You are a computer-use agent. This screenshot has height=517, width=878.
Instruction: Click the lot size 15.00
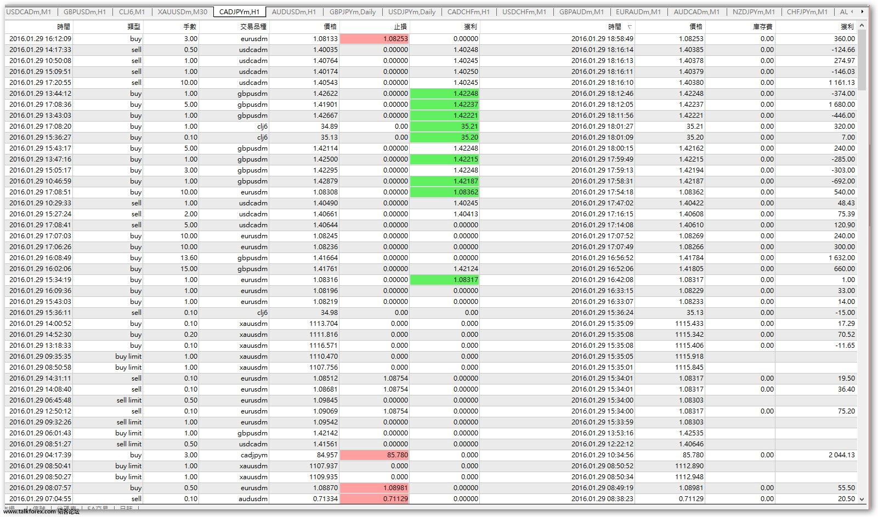click(189, 269)
